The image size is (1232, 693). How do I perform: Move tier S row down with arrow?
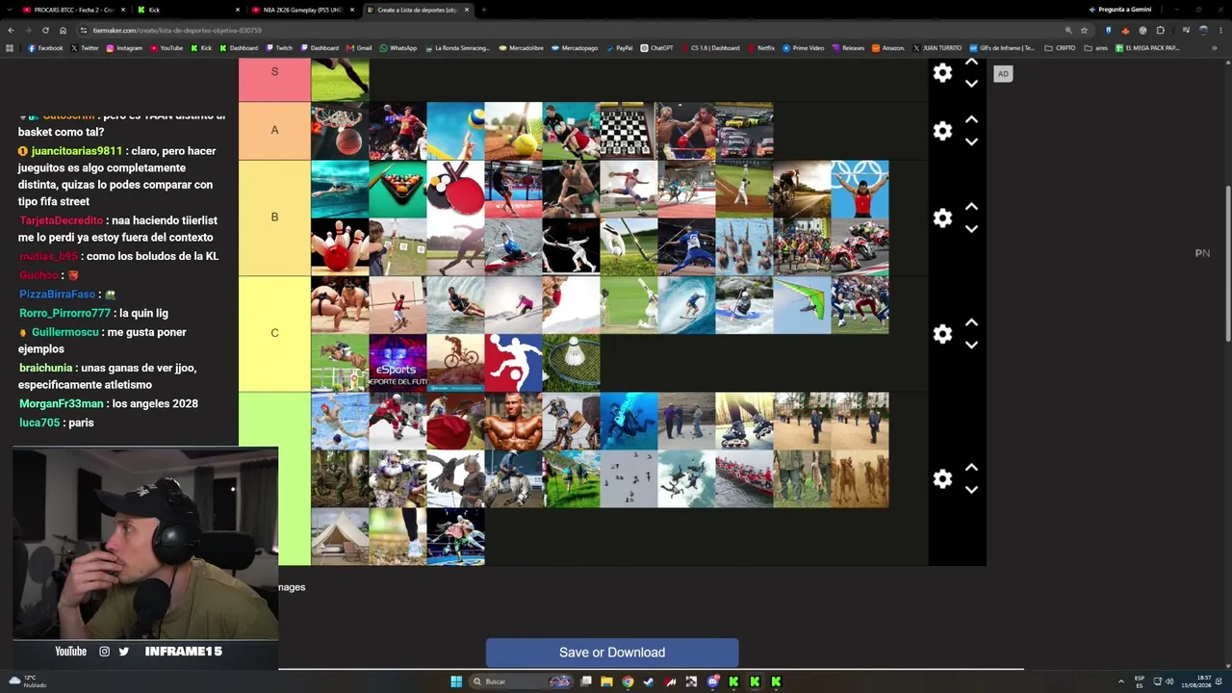[971, 84]
